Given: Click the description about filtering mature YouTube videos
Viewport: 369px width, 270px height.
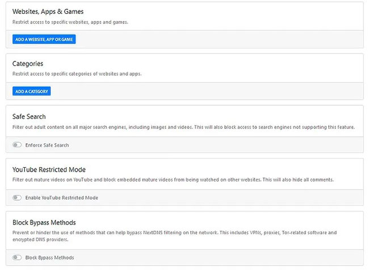Looking at the screenshot, I should click(173, 180).
